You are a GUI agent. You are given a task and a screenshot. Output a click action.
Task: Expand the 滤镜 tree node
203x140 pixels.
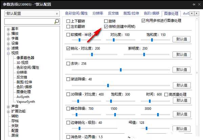8,49
